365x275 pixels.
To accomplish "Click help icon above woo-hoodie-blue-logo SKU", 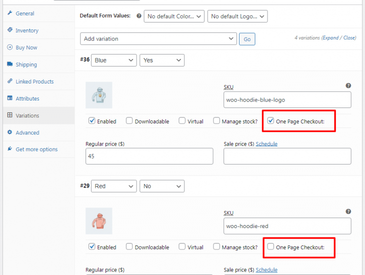I will coord(348,85).
